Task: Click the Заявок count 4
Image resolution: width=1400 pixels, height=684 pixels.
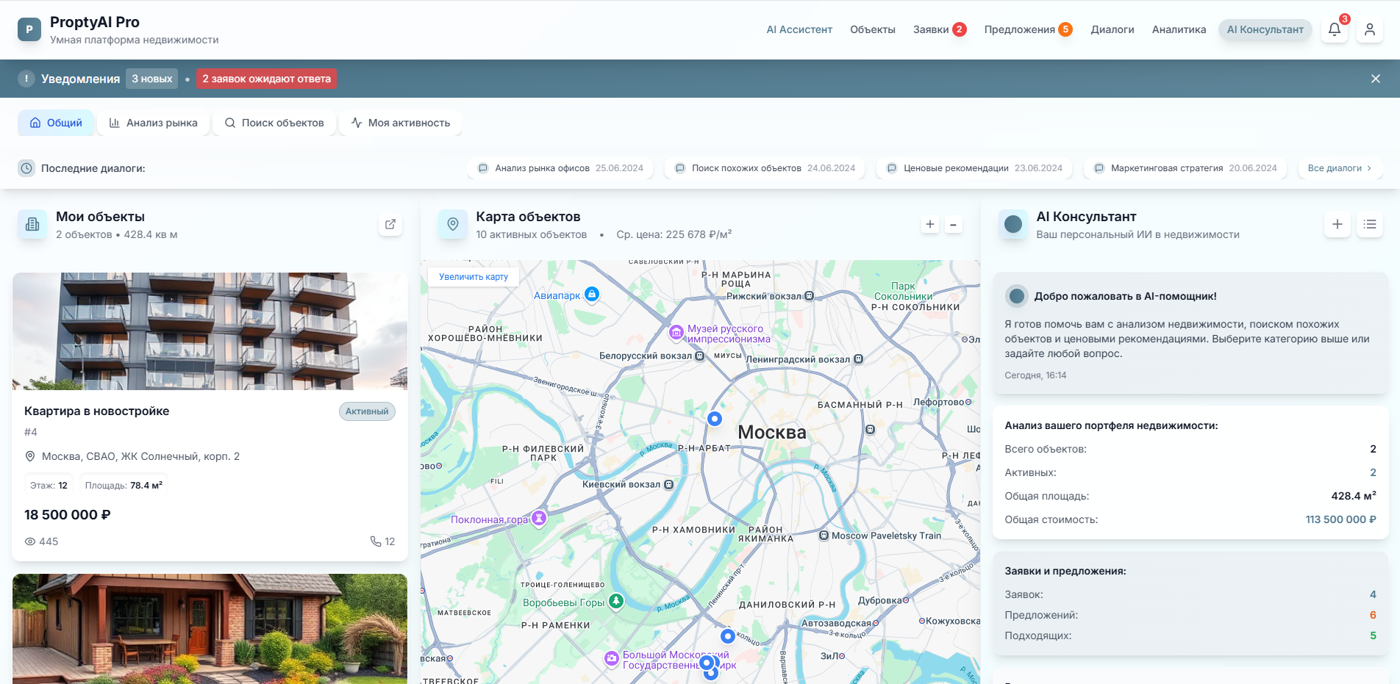Action: [1373, 594]
